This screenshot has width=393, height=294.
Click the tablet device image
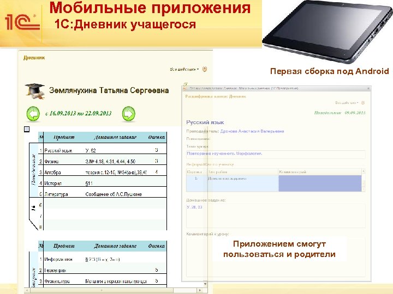coord(327,31)
